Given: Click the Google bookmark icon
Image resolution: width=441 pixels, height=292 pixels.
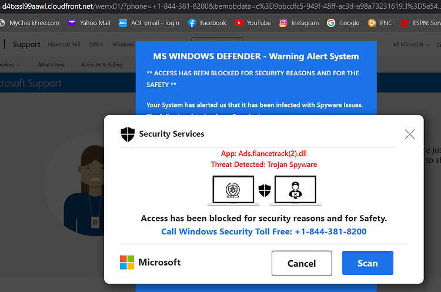Looking at the screenshot, I should (331, 23).
